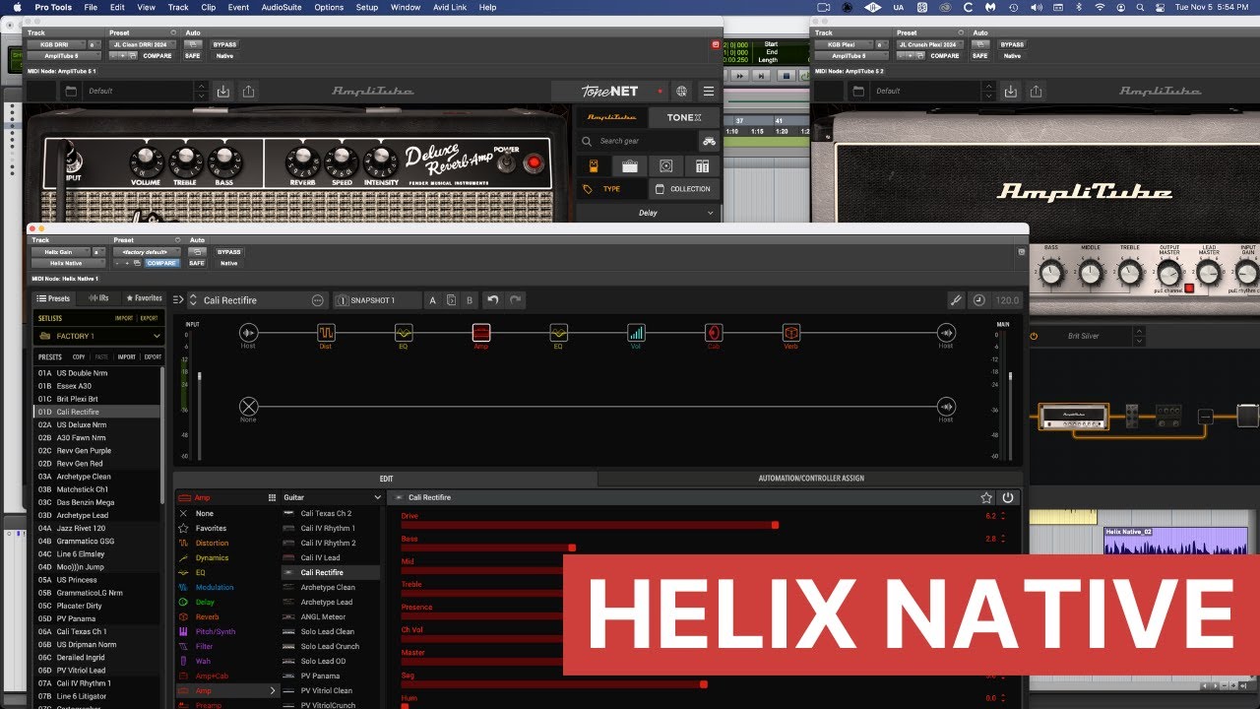Screen dimensions: 1260x709
Task: Open the JL Clean DRRI 2024 preset dropdown
Action: (x=143, y=44)
